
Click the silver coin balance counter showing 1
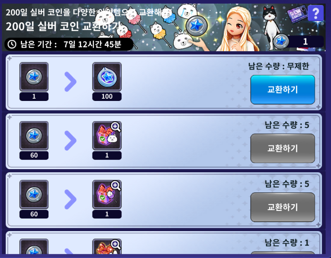click(x=299, y=41)
